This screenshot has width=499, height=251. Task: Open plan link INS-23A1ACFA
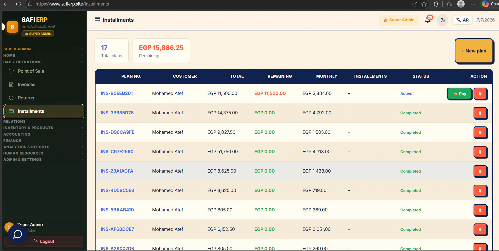pos(117,171)
